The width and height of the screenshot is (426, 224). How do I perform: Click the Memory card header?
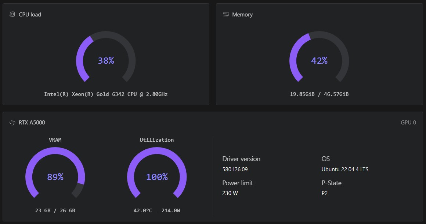coord(242,15)
